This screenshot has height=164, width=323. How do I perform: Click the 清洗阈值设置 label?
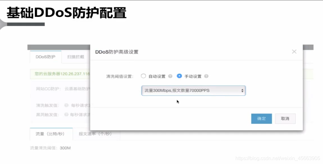120,77
